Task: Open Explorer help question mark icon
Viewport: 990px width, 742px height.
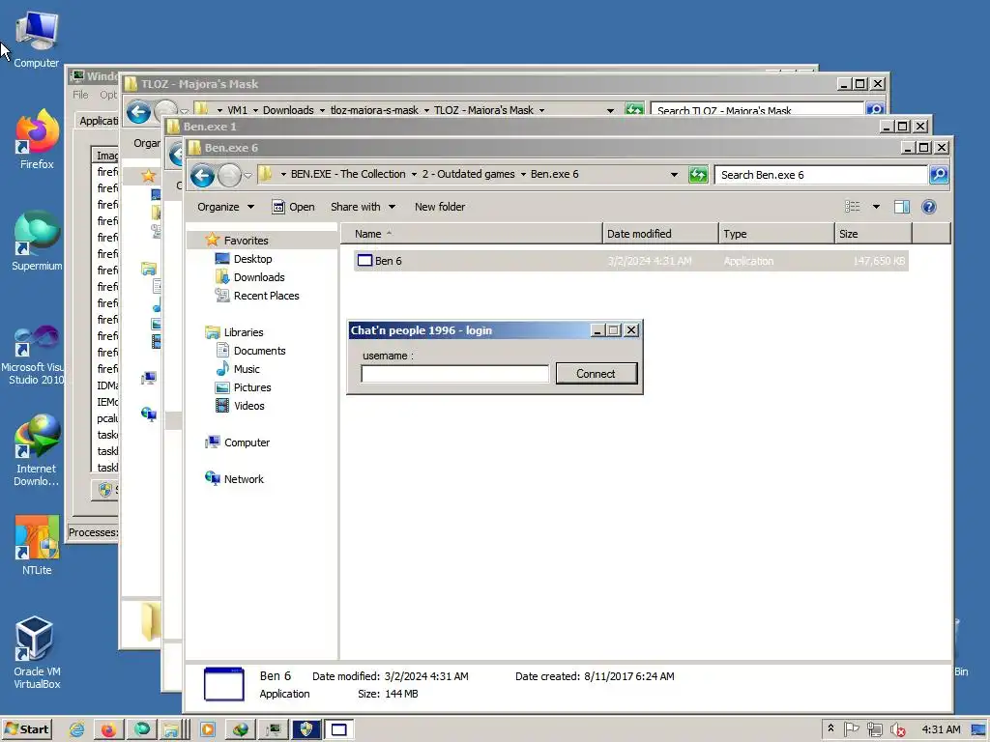Action: point(929,207)
